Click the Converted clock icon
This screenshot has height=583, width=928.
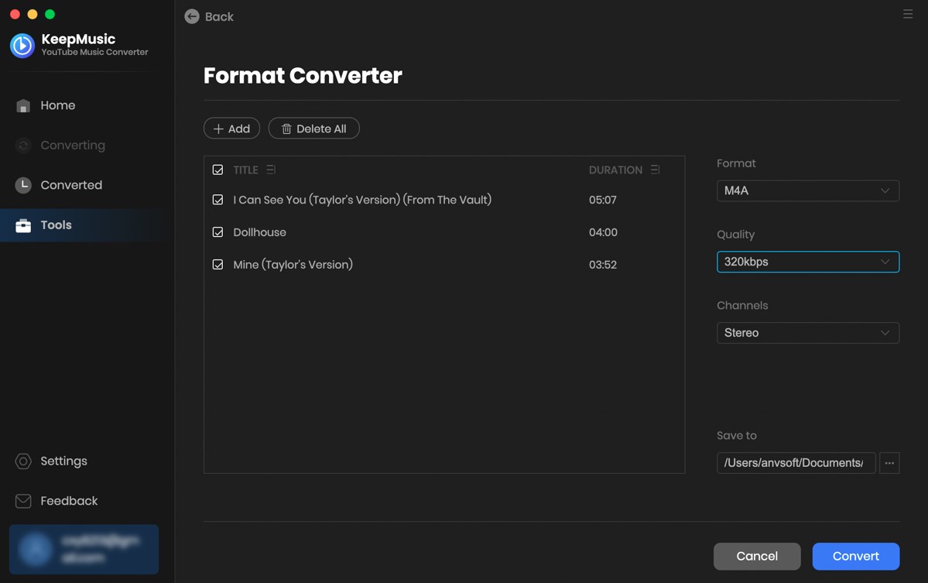coord(23,185)
